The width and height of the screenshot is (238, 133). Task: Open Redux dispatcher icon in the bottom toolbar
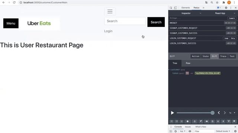click(207, 121)
